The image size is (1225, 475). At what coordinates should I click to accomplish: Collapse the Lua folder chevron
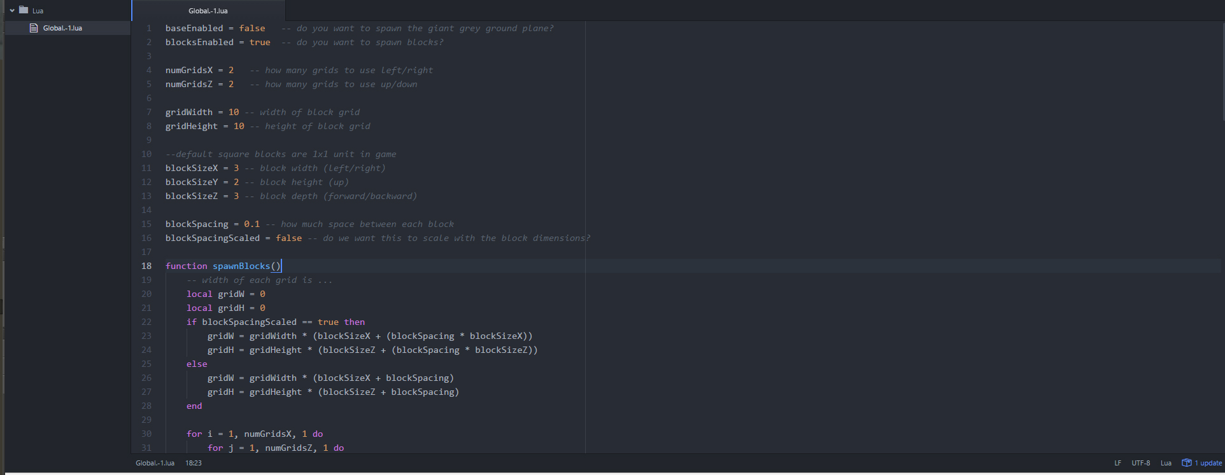12,10
